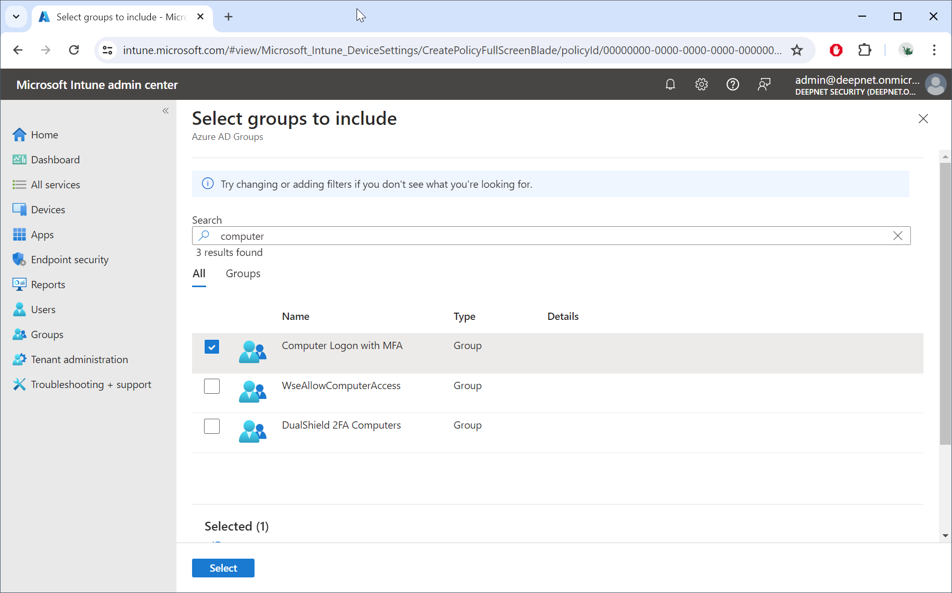Open the feedback icon in header

click(x=764, y=84)
